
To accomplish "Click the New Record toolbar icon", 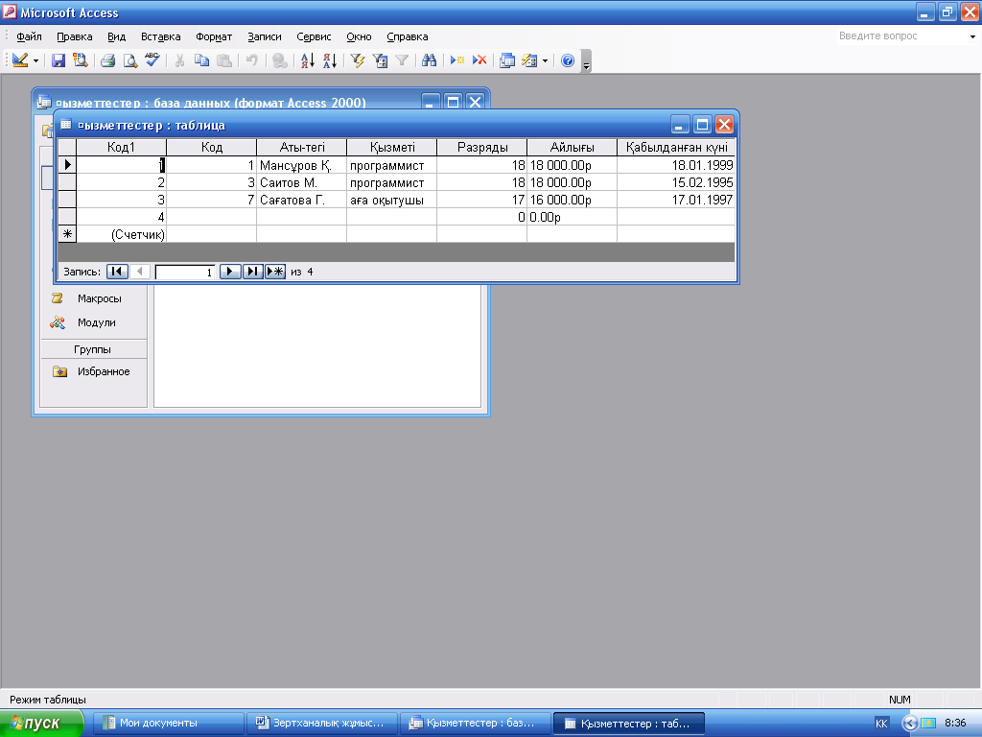I will point(457,60).
